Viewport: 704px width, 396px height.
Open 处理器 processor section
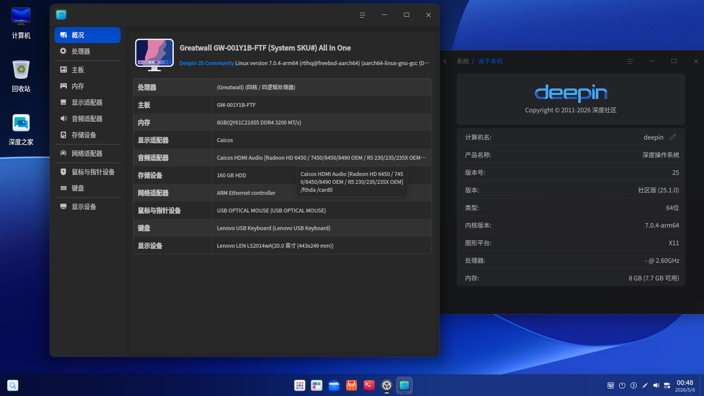click(88, 51)
